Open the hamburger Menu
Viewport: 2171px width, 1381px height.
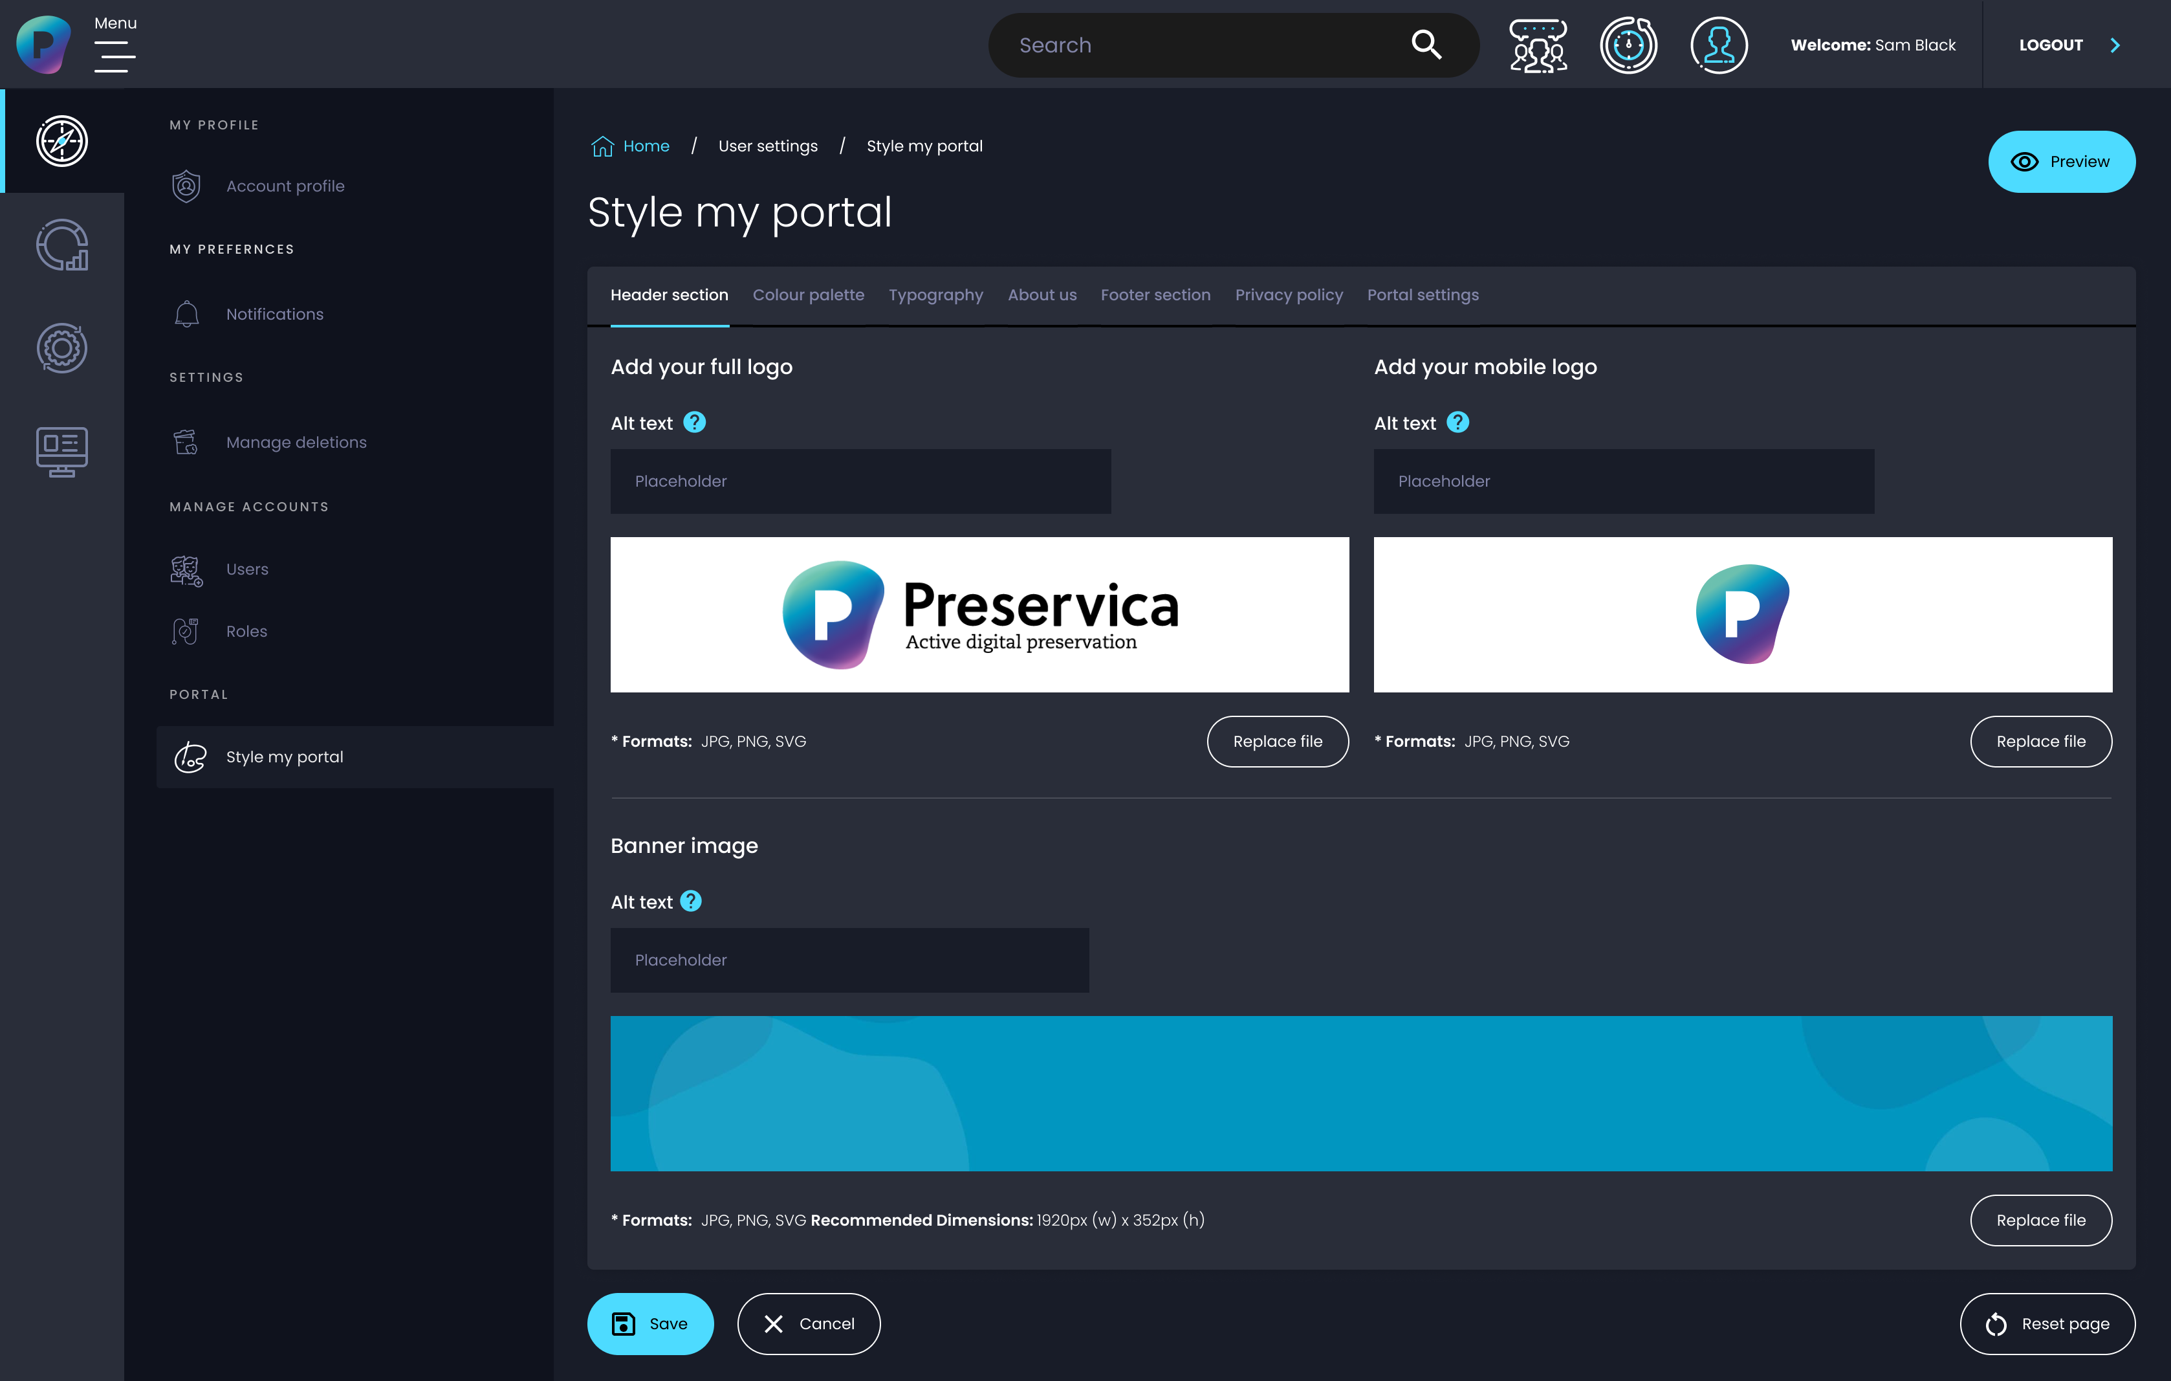115,56
